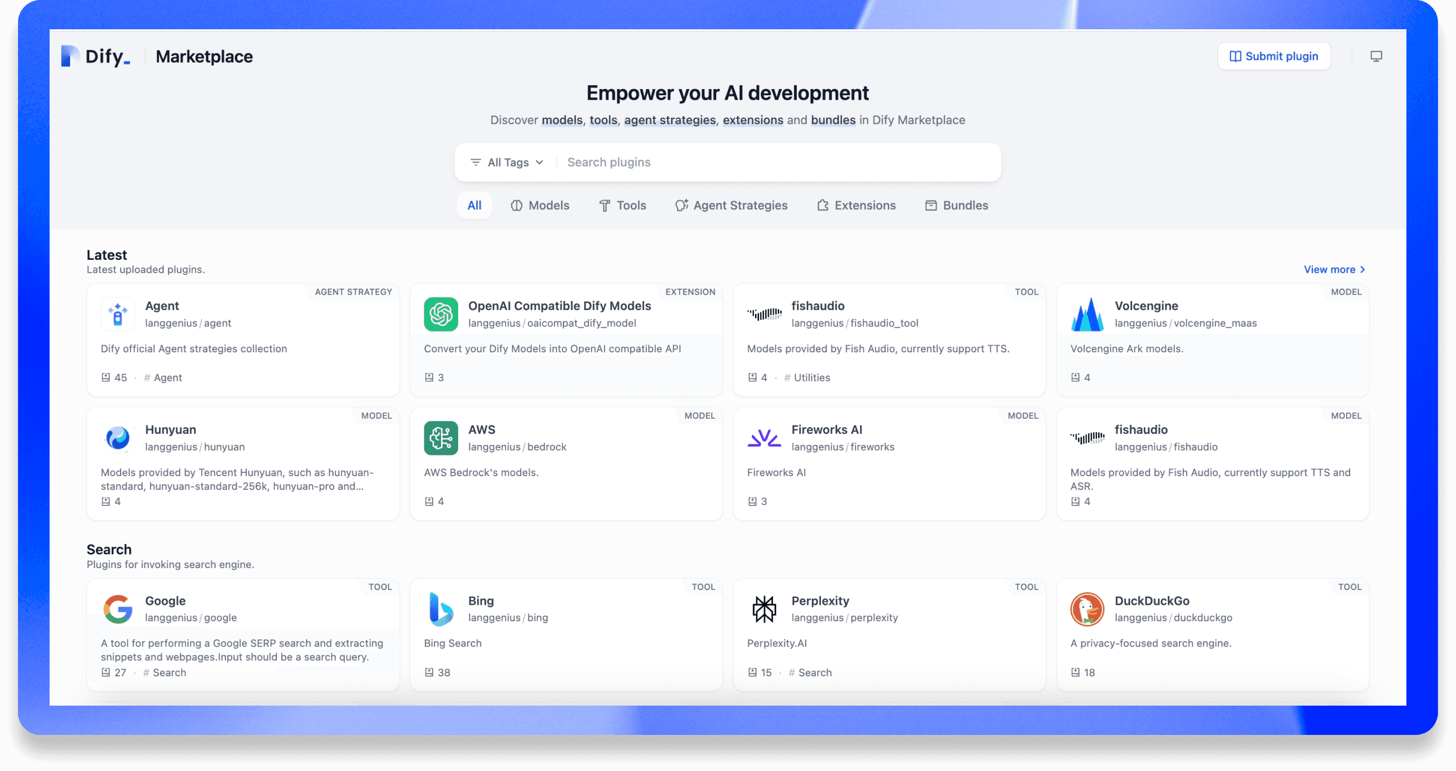Click the Hunyuan blue swirl icon
This screenshot has height=771, width=1456.
[x=118, y=438]
